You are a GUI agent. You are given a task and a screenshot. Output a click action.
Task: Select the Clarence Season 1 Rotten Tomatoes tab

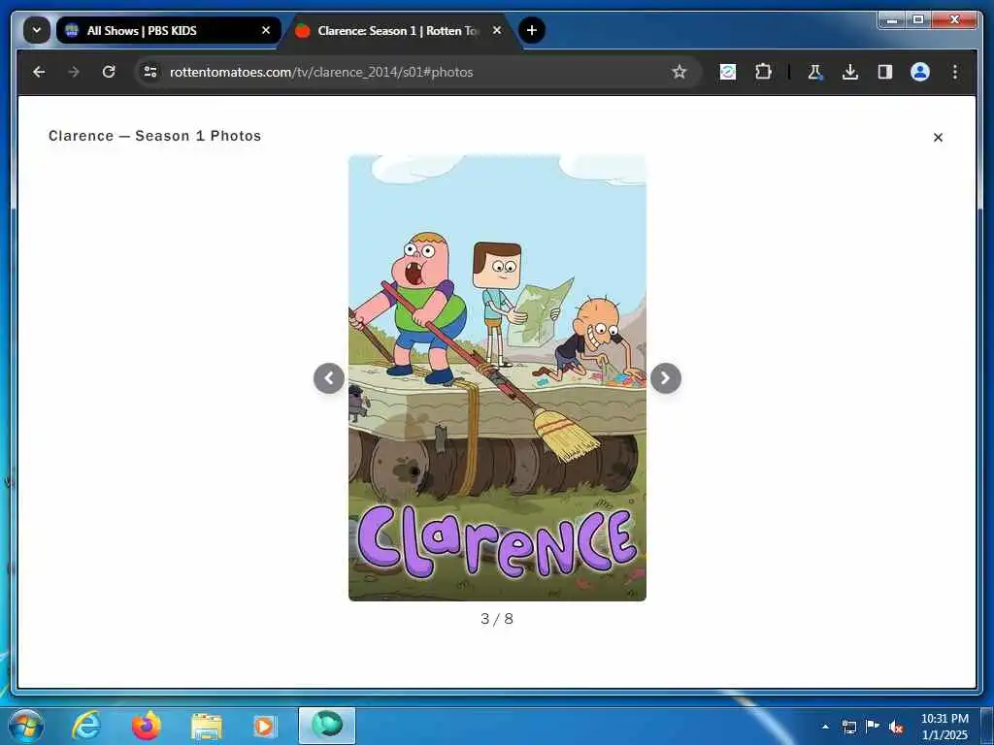[x=399, y=30]
